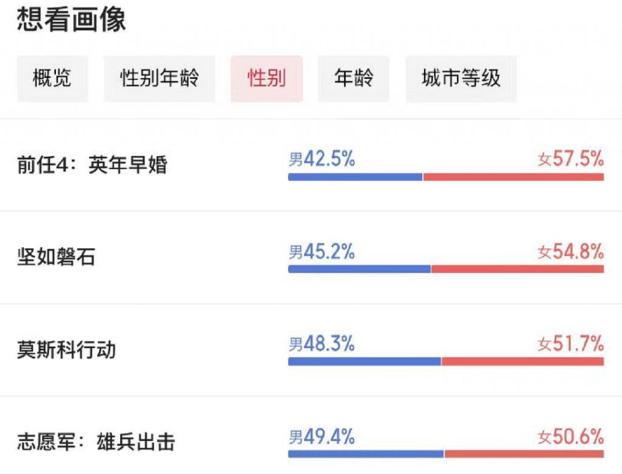
Task: Open the 城市等级 tab
Action: tap(460, 78)
